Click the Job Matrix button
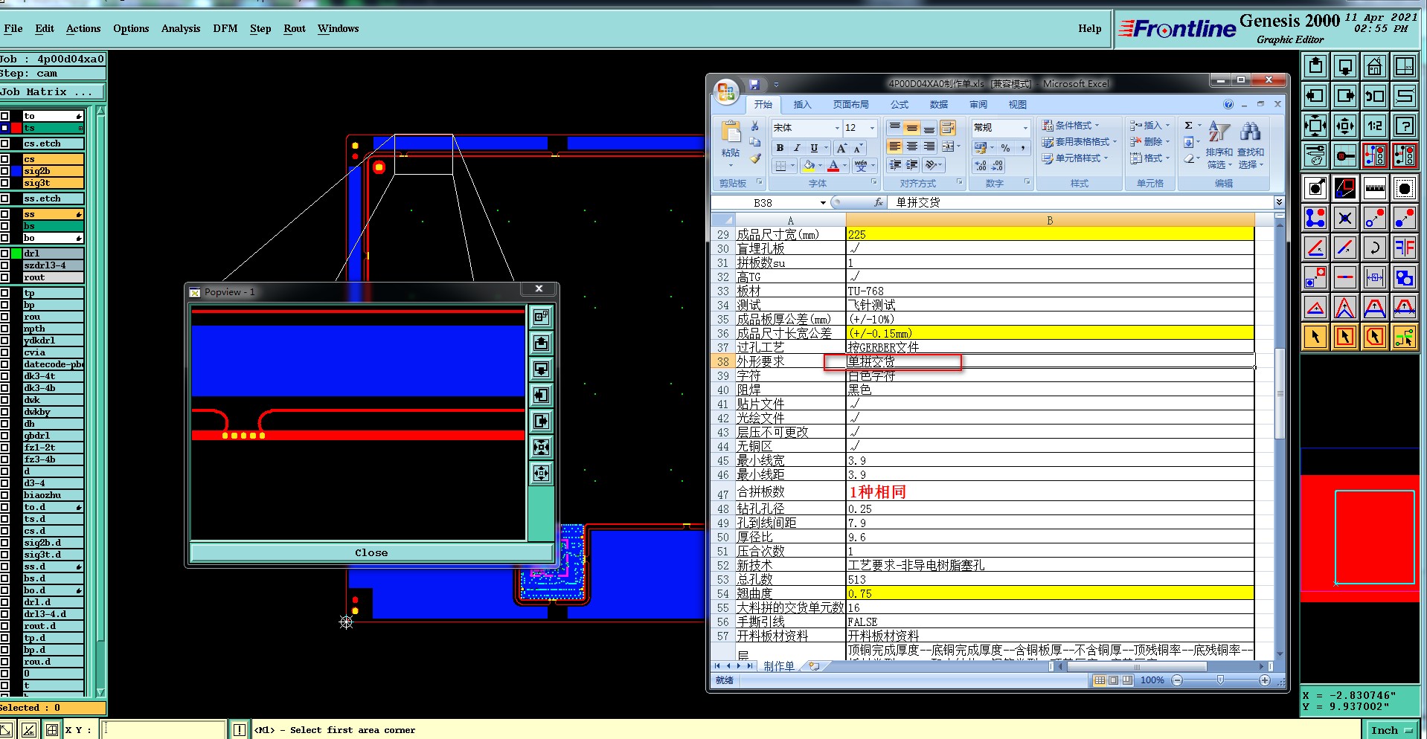 52,91
